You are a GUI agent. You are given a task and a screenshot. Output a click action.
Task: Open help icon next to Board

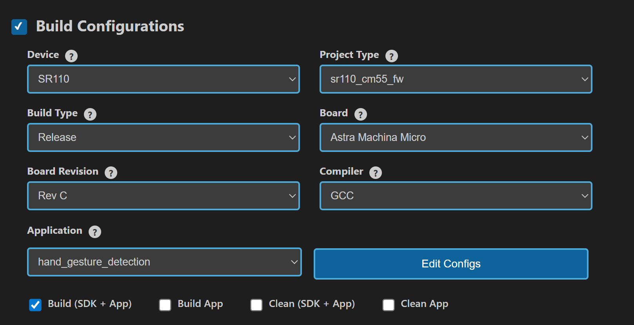pos(360,114)
